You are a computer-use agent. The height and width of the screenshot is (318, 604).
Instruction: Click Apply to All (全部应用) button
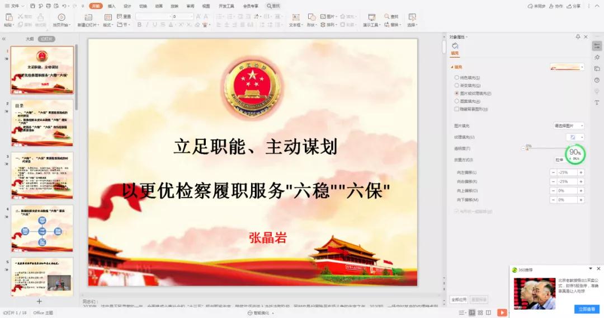coord(459,300)
